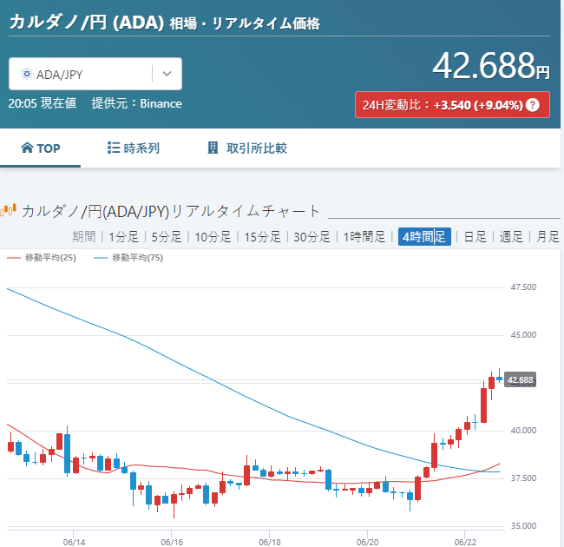The image size is (564, 547).
Task: Click the 06/20 date axis label
Action: click(x=368, y=542)
